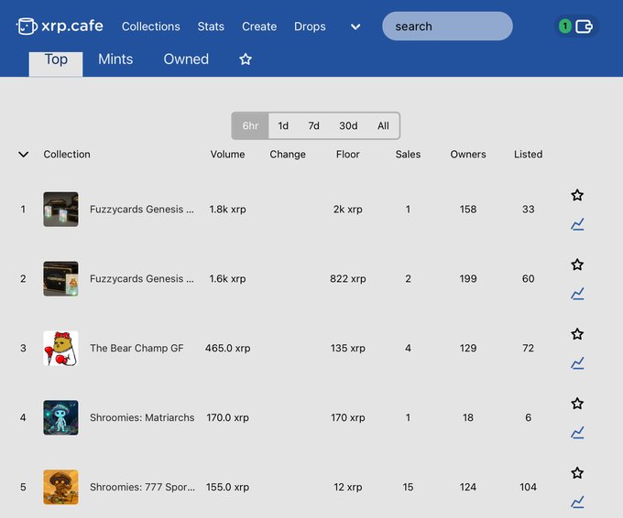Click the 822 xrp floor value
This screenshot has height=518, width=623.
(347, 278)
